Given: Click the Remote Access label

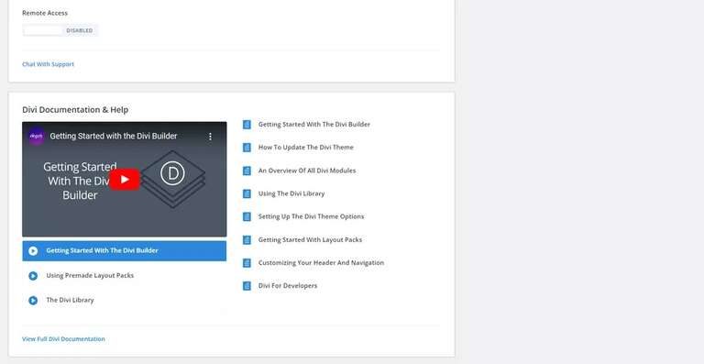Looking at the screenshot, I should [45, 13].
